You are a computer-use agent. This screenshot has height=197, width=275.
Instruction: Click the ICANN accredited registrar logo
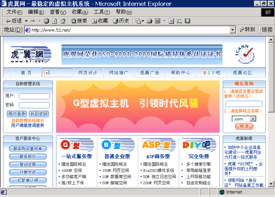pyautogui.click(x=245, y=55)
